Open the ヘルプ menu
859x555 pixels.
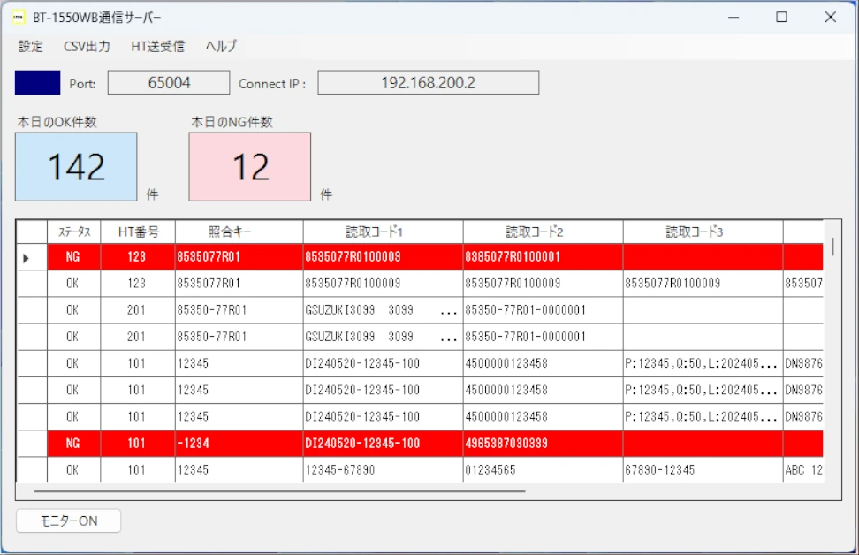point(221,46)
